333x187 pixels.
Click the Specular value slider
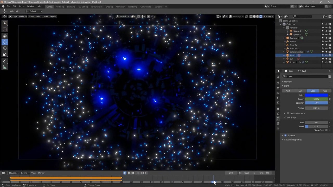pyautogui.click(x=316, y=103)
